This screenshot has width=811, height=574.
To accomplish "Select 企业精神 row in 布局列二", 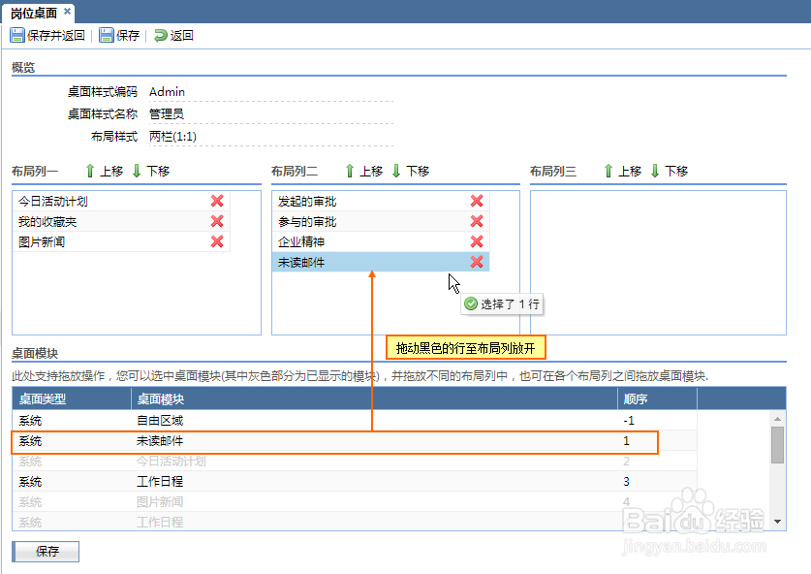I will point(381,241).
